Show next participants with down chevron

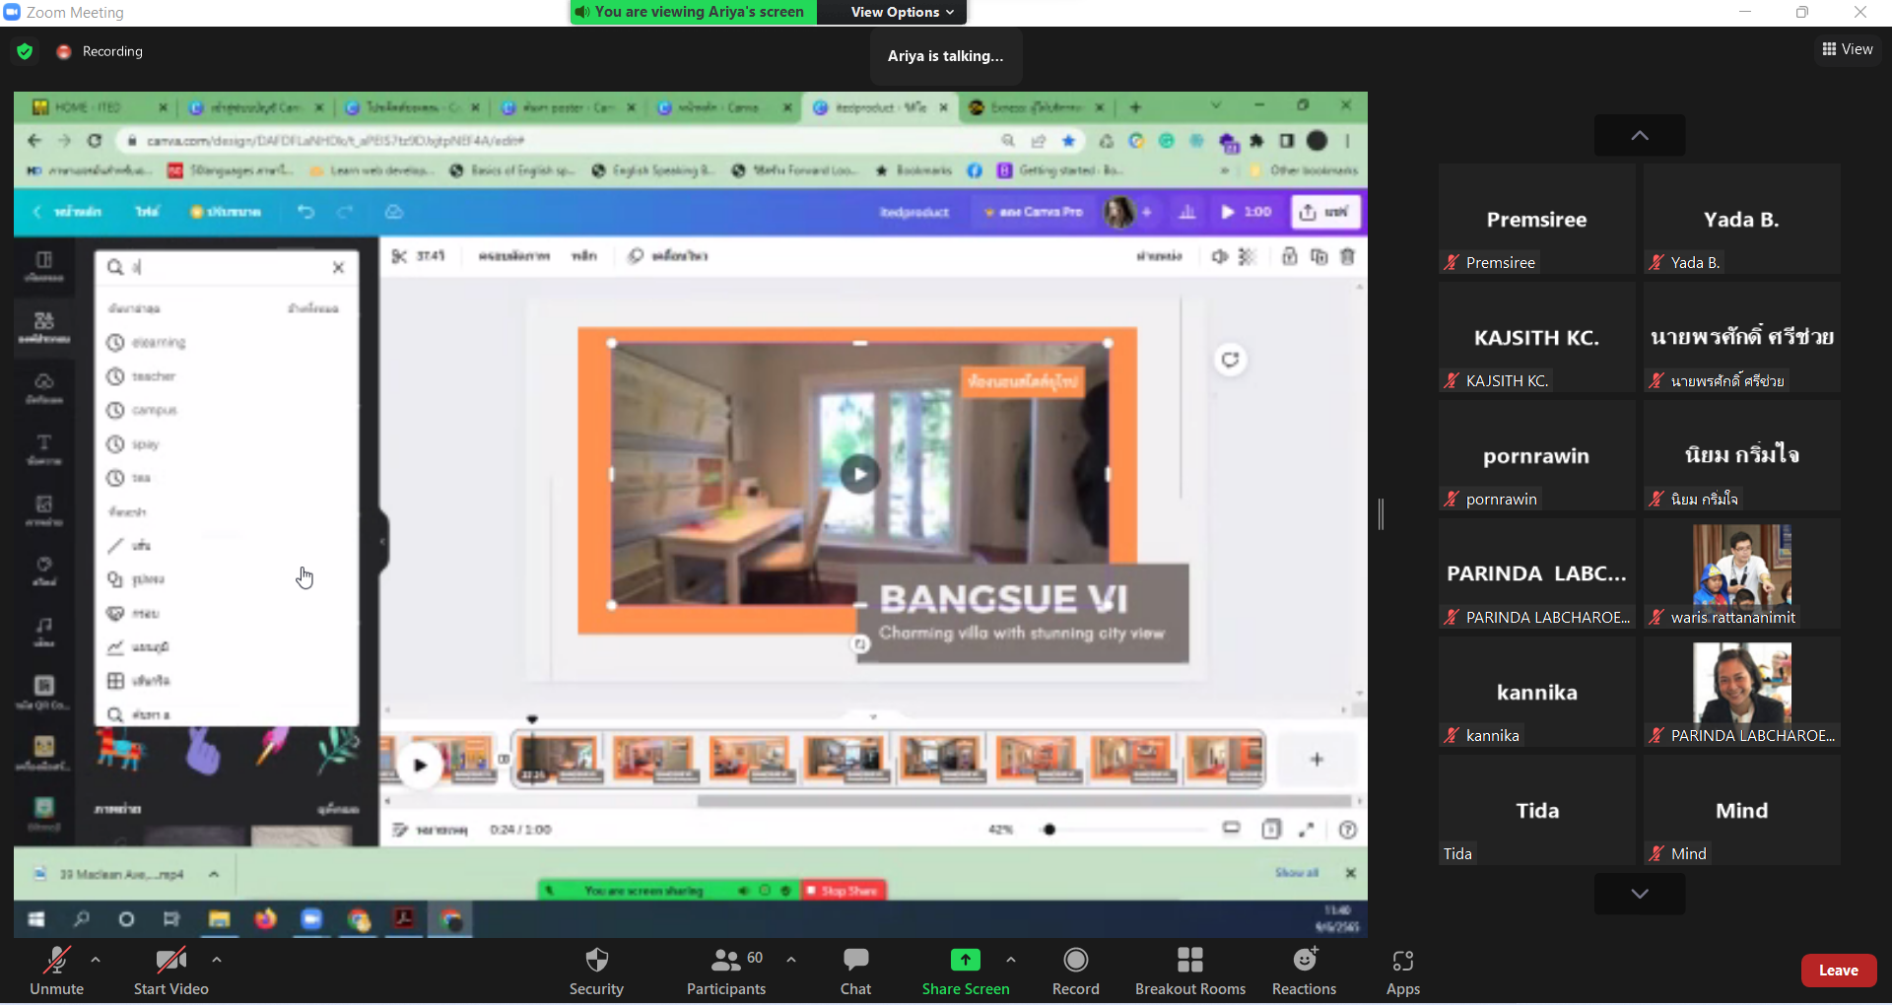click(1640, 894)
